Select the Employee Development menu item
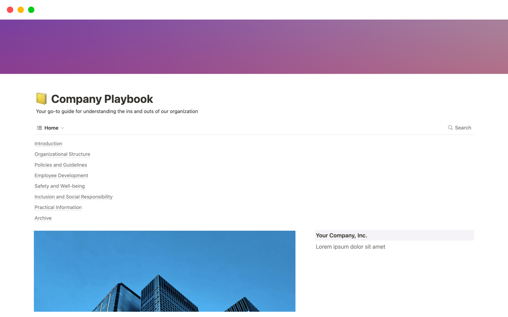 [x=61, y=175]
